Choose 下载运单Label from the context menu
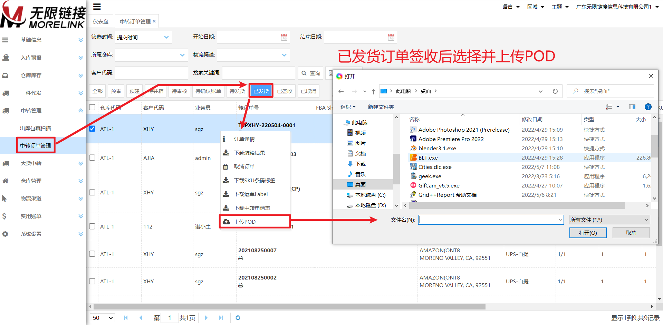 pos(255,194)
